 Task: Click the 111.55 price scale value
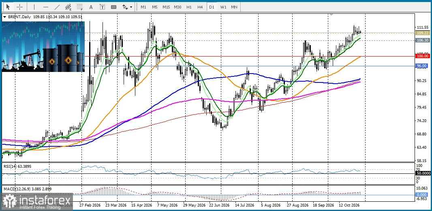tap(422, 27)
